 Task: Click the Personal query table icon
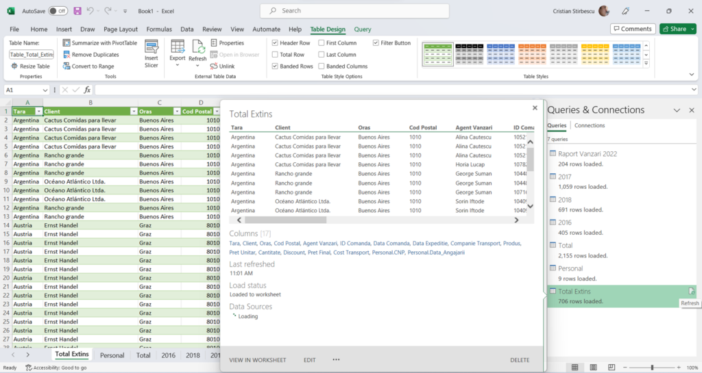(553, 268)
